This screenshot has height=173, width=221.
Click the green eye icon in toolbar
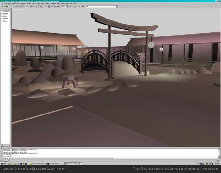75,7
